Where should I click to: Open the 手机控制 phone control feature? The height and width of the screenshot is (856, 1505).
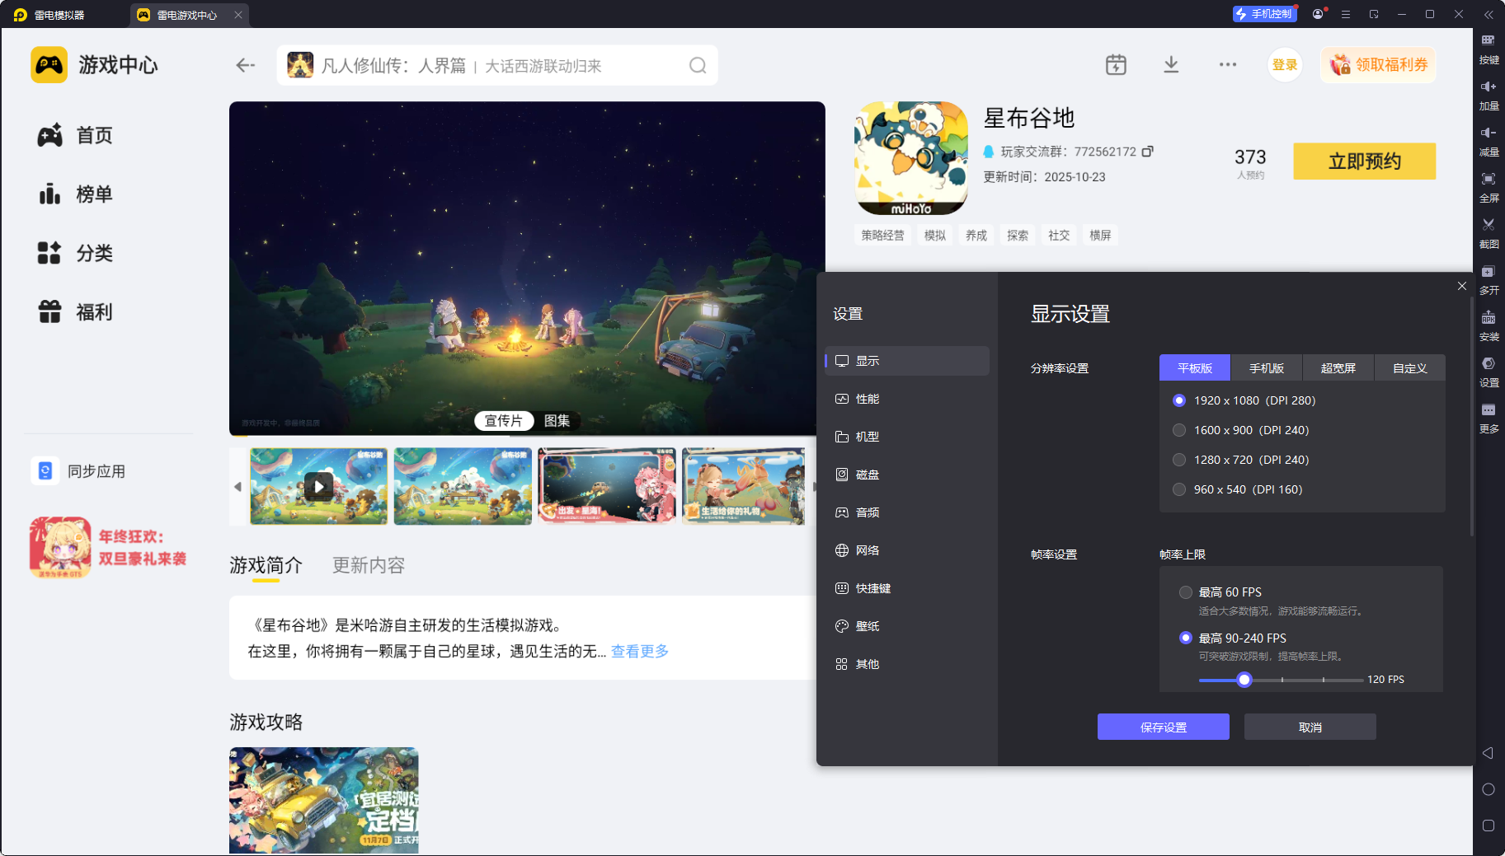(x=1264, y=14)
